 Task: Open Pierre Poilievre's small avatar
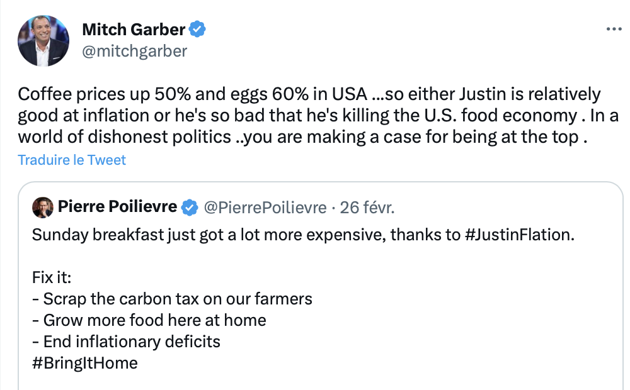(x=43, y=207)
